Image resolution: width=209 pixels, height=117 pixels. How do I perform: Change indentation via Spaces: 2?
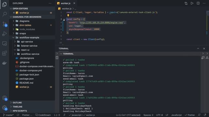tap(148, 115)
